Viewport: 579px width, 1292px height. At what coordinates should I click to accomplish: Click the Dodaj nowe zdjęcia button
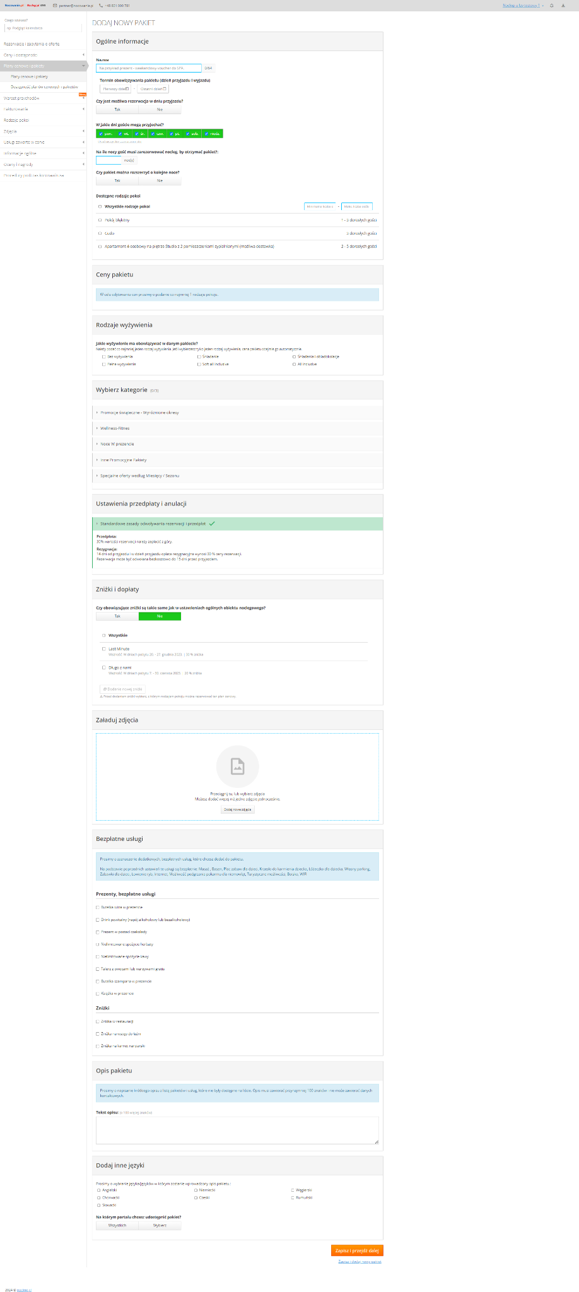[x=237, y=809]
